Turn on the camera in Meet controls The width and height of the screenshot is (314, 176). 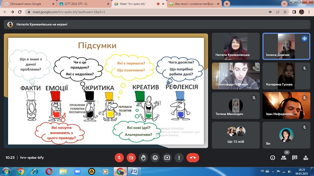pyautogui.click(x=131, y=158)
